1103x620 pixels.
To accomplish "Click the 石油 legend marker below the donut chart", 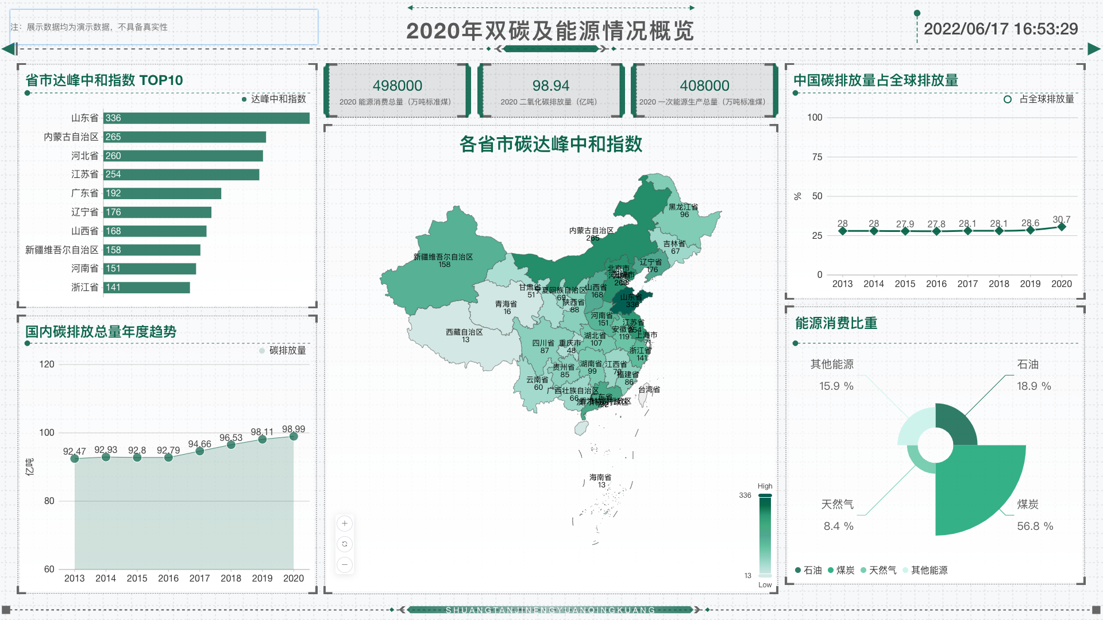I will (x=797, y=570).
